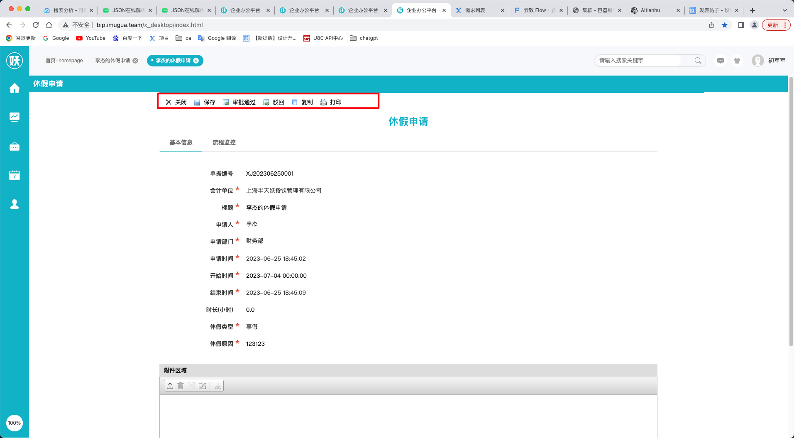The image size is (794, 438).
Task: Click the 单据编号 value XJ202306250001
Action: point(270,174)
